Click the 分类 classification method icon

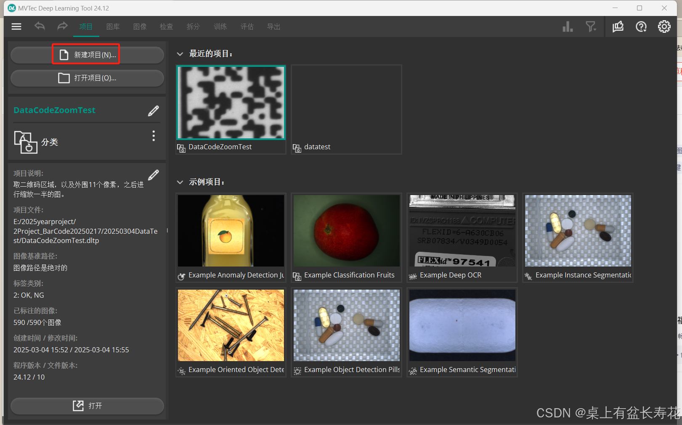point(26,142)
